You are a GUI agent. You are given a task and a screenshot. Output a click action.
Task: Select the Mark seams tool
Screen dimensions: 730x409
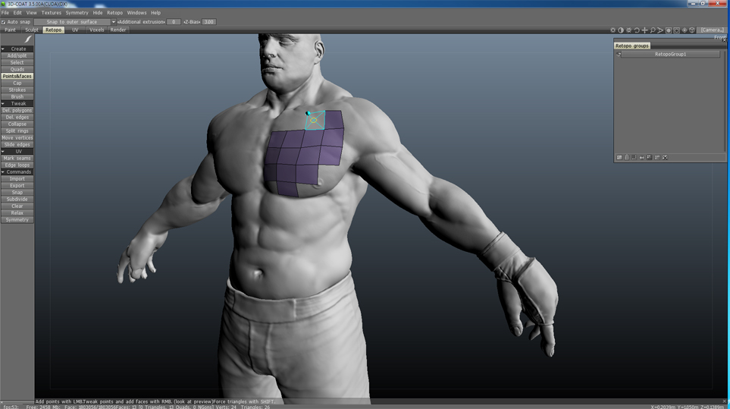[17, 159]
